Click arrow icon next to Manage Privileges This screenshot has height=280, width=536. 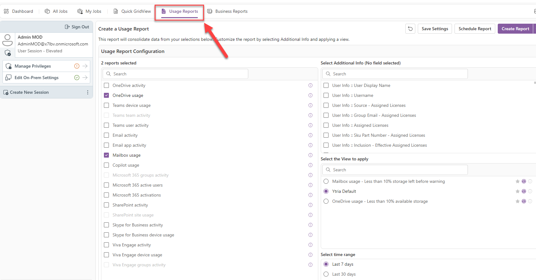coord(85,66)
